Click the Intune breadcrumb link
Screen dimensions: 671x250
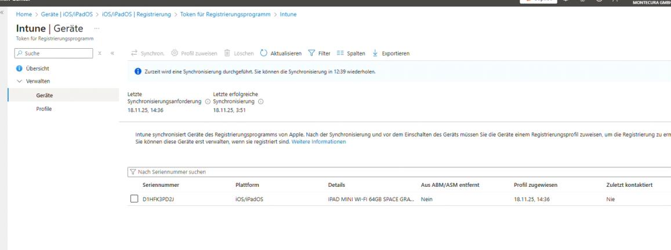click(x=288, y=14)
